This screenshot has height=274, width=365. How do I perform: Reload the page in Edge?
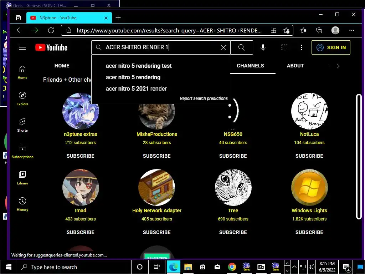pyautogui.click(x=51, y=30)
